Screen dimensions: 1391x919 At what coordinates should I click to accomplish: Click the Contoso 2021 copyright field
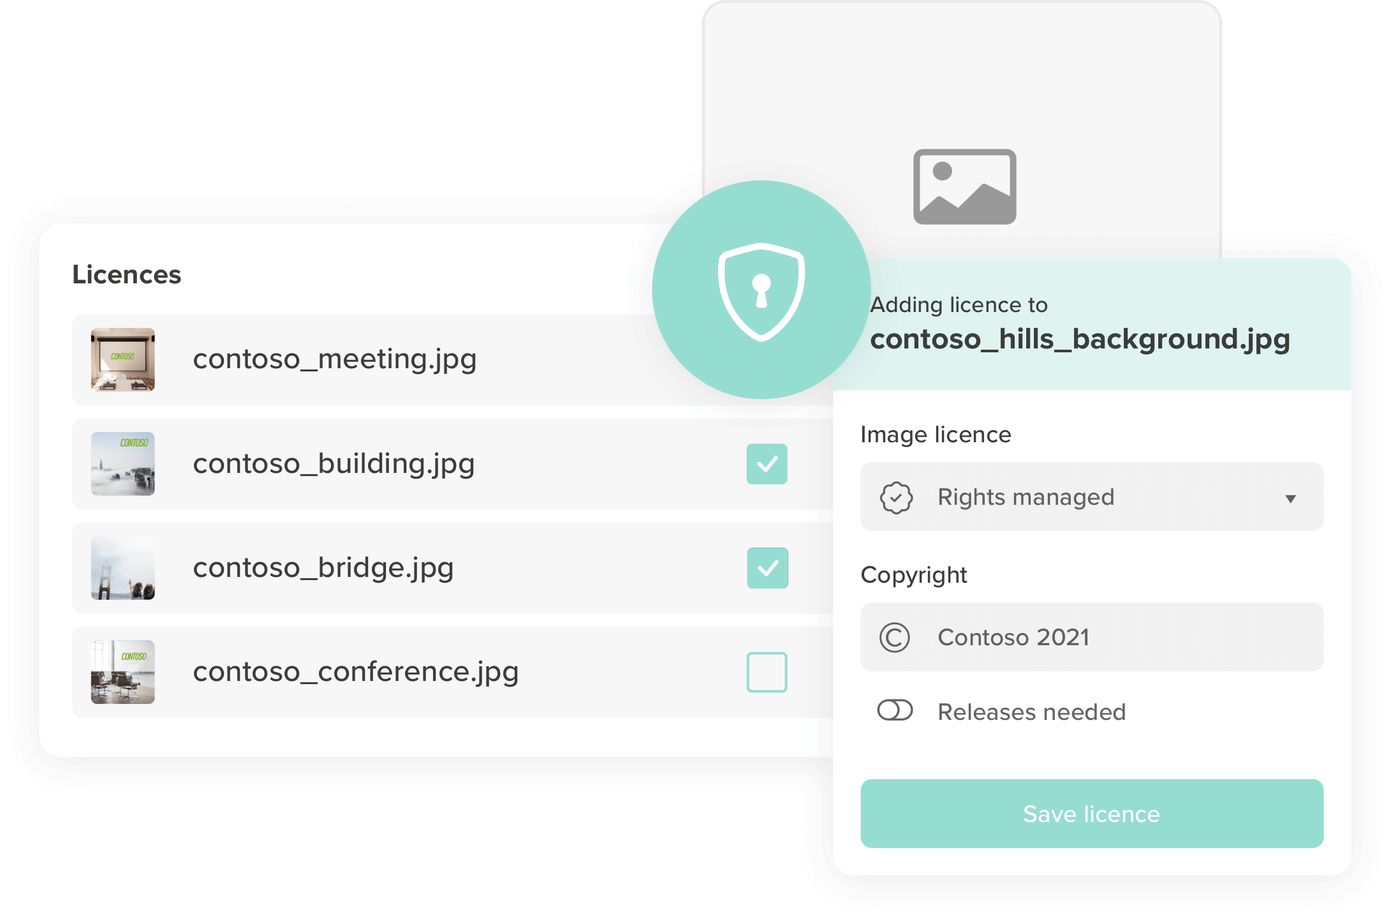(x=1092, y=637)
